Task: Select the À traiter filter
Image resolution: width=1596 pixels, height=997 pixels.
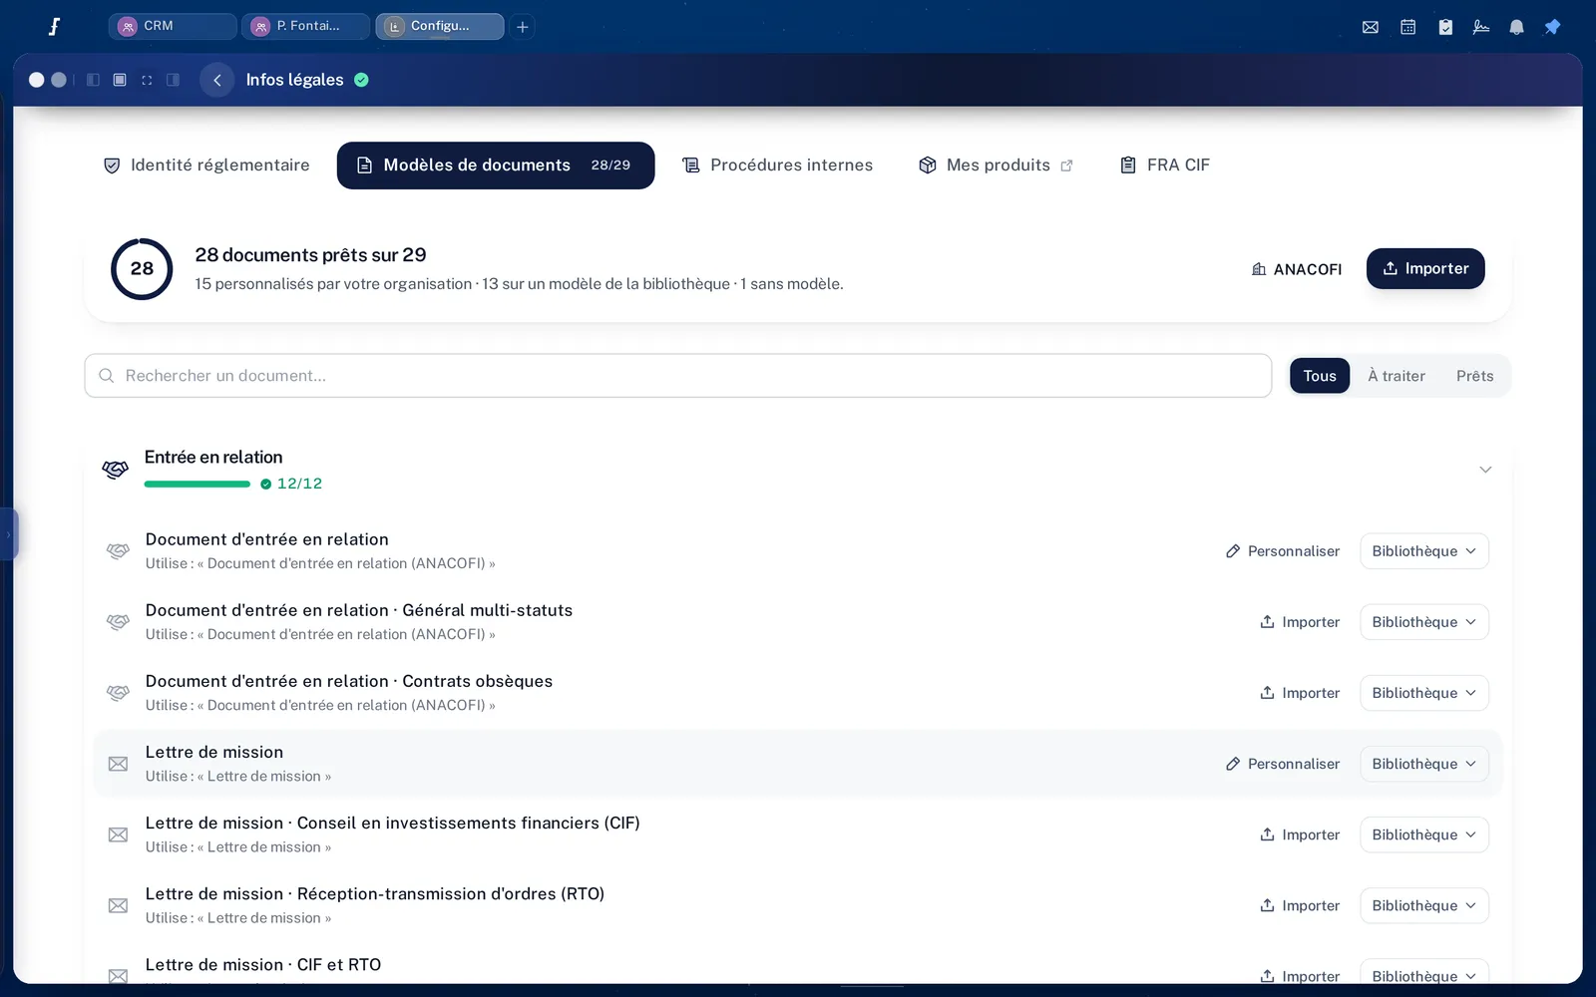Action: (x=1396, y=376)
